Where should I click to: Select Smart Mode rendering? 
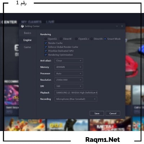105,39
